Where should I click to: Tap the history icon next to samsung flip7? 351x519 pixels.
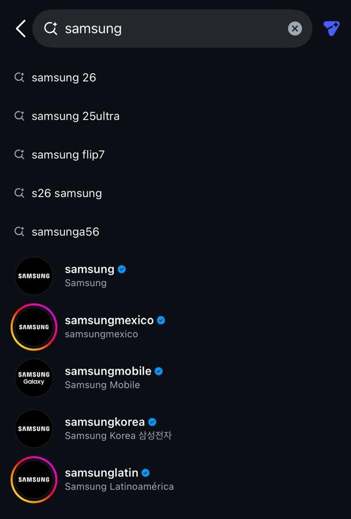click(19, 154)
